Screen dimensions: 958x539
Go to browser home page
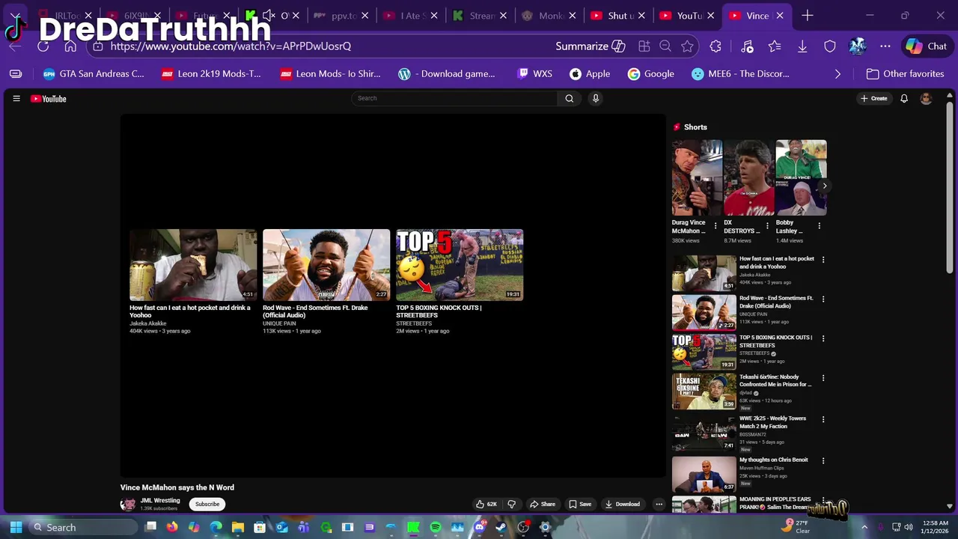click(70, 46)
